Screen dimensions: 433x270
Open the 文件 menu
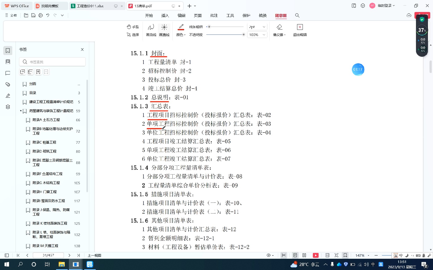point(11,15)
